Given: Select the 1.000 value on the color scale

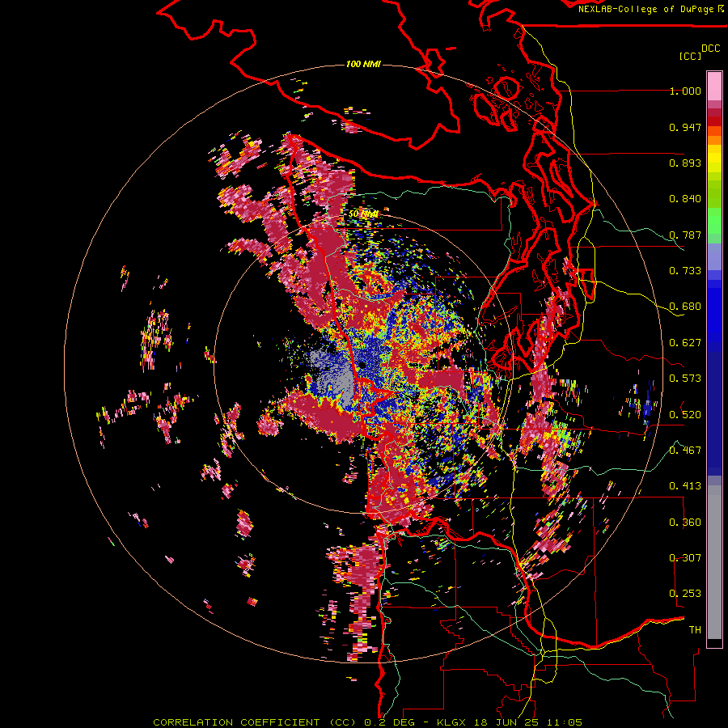Looking at the screenshot, I should pos(685,91).
